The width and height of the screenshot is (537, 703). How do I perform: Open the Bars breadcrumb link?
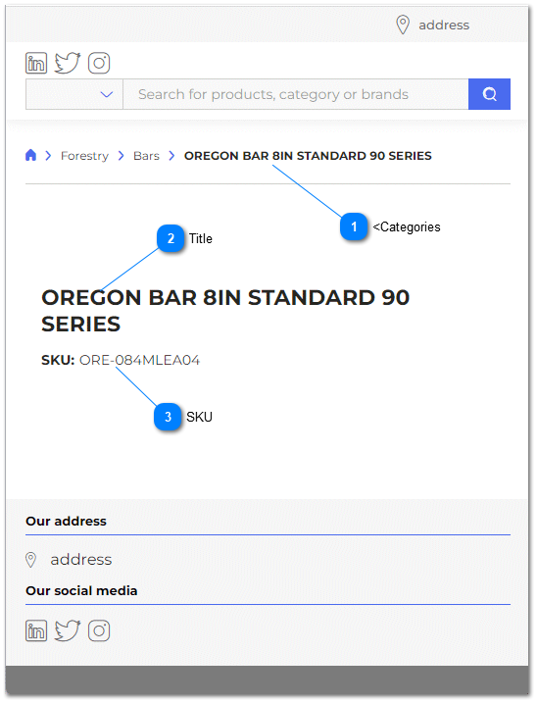[x=147, y=156]
